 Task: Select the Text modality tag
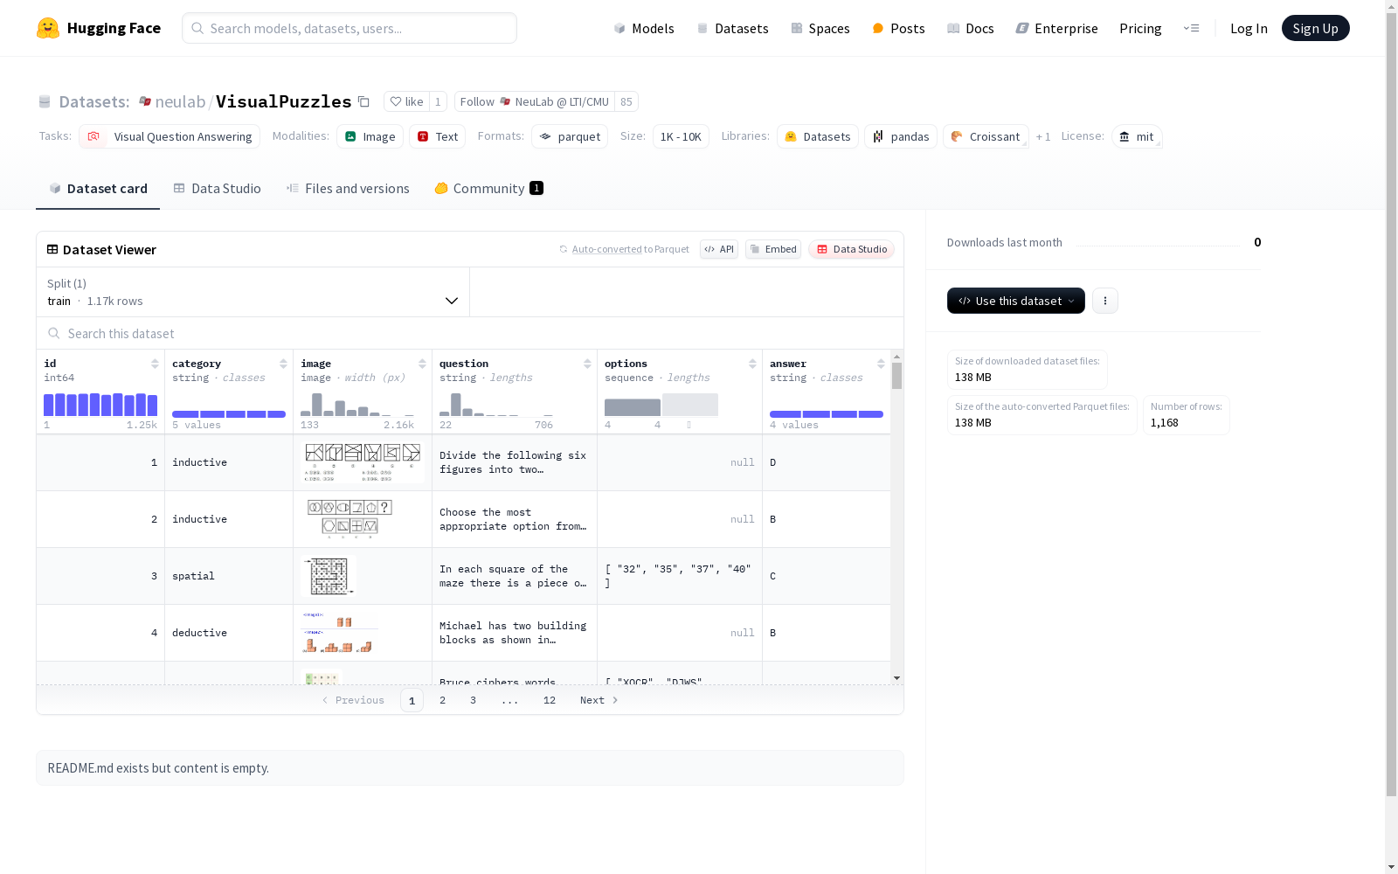click(437, 136)
